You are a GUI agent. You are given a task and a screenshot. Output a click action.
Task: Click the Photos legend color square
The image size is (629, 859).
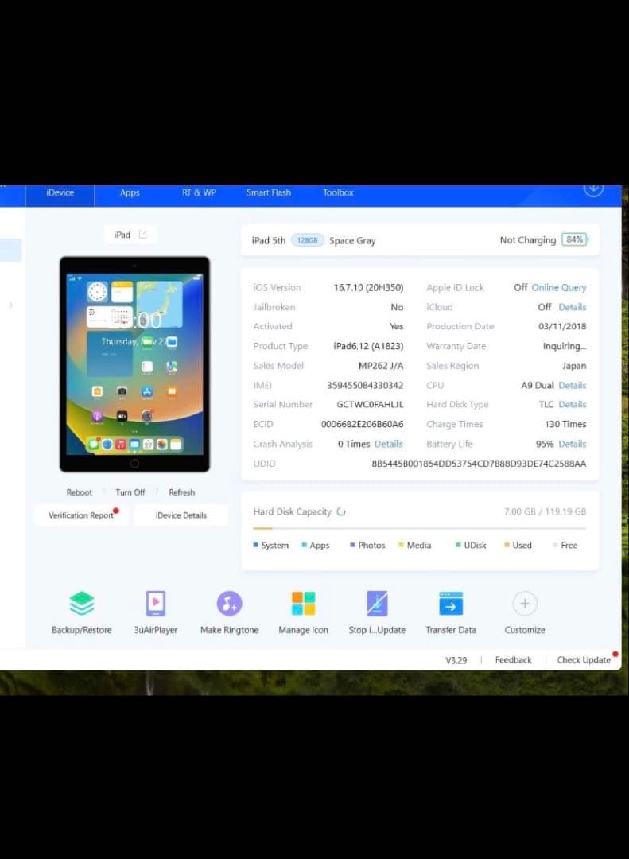pos(352,545)
